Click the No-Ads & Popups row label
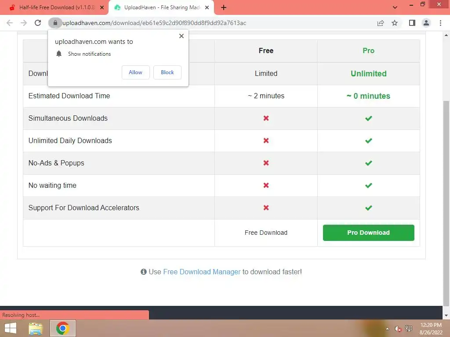This screenshot has width=450, height=337. (x=56, y=163)
